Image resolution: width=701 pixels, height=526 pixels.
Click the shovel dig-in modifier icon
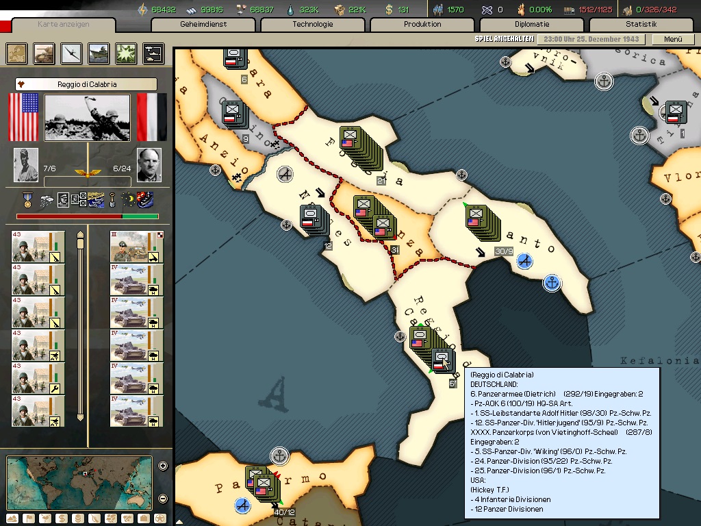coord(112,200)
